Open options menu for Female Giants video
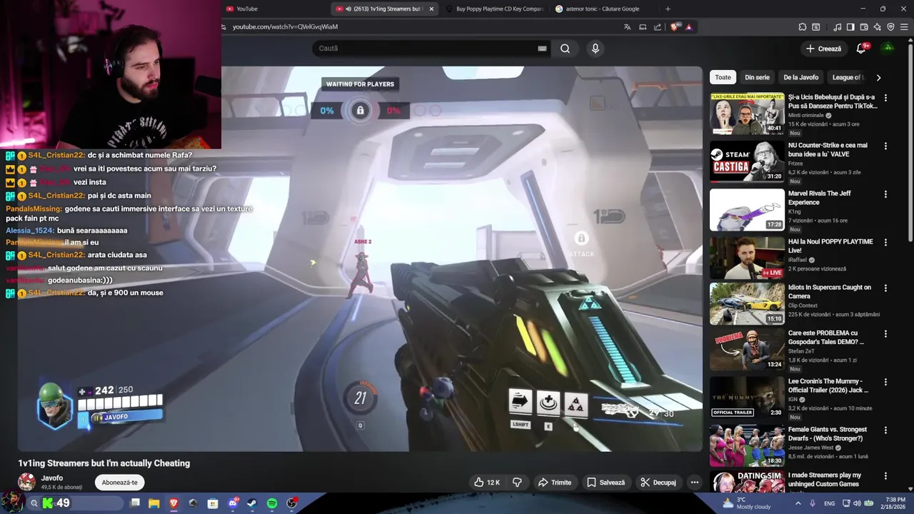Screen dimensions: 914x514 885,430
